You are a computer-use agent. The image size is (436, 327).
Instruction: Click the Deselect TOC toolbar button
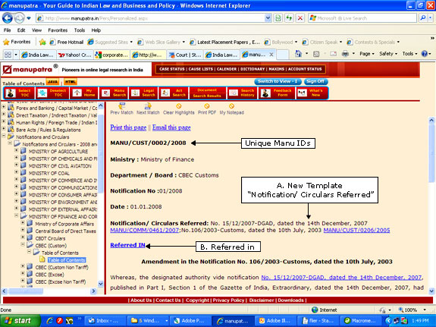point(52,93)
